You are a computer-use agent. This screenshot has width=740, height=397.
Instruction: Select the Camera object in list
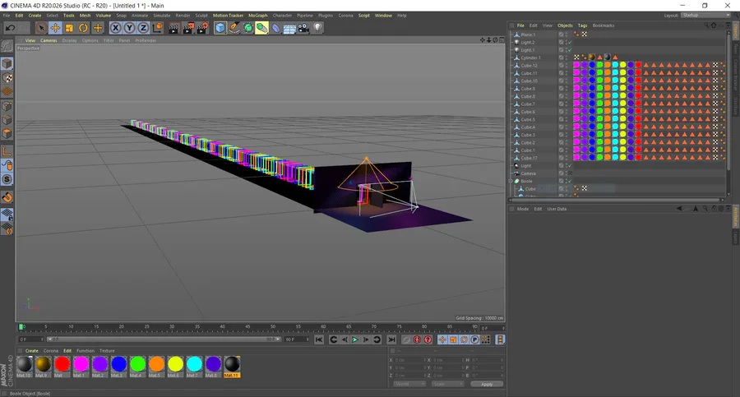pyautogui.click(x=528, y=173)
